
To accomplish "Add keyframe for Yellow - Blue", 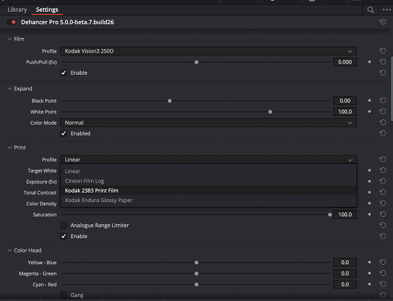I will tap(369, 262).
